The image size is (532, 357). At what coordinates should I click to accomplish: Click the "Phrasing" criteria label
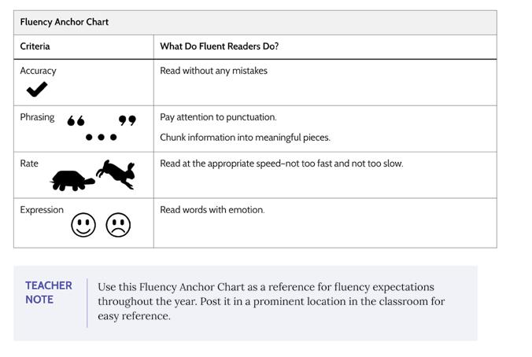37,117
